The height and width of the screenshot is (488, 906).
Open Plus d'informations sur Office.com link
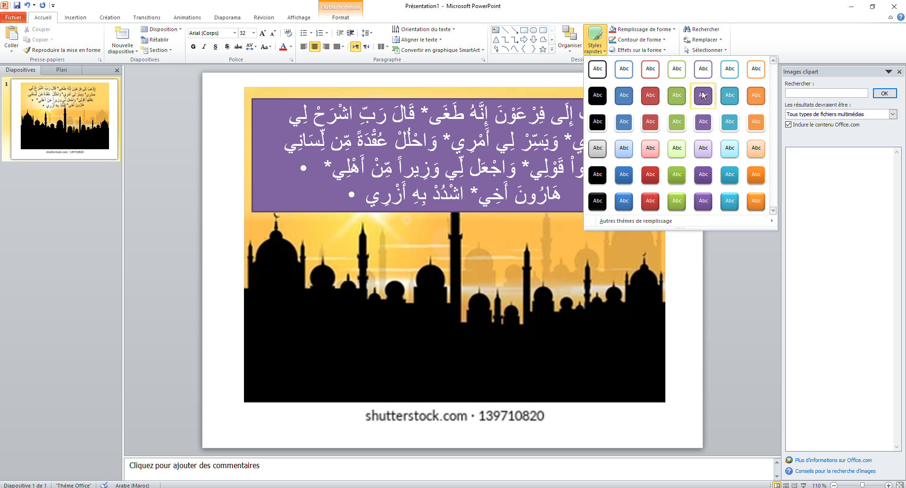click(833, 460)
